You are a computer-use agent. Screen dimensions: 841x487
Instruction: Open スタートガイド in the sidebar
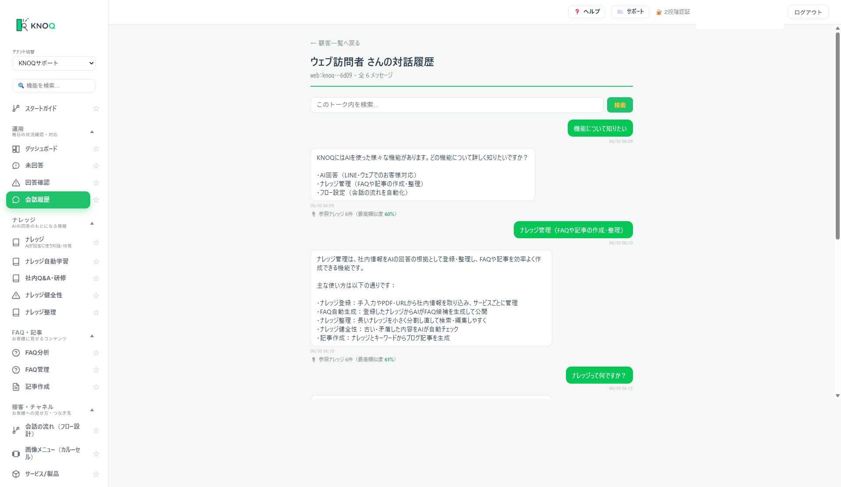[x=48, y=108]
